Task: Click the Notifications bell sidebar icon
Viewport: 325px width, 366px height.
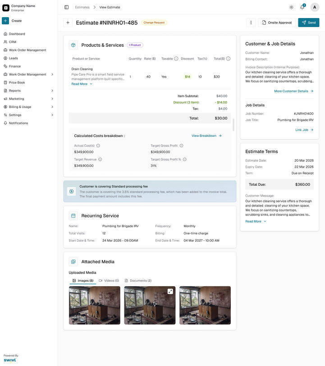Action: coord(5,123)
